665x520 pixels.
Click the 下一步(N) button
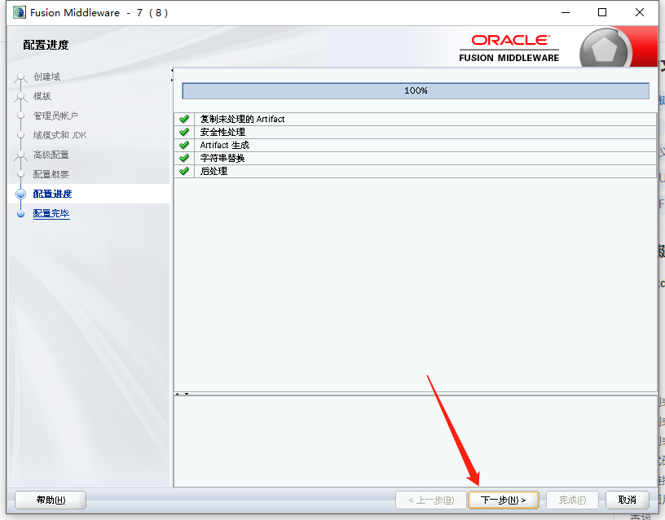click(503, 500)
